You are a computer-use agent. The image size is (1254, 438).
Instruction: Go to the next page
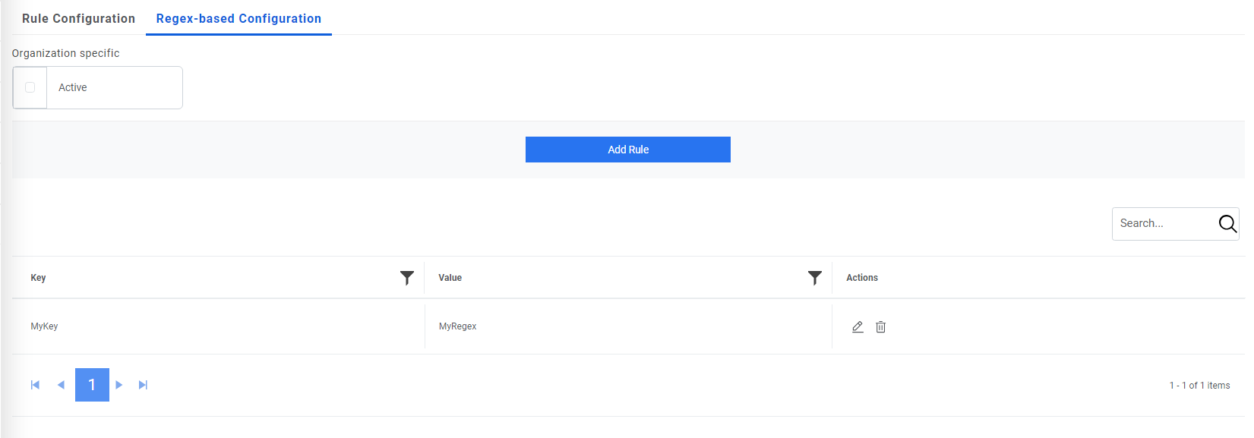[118, 385]
